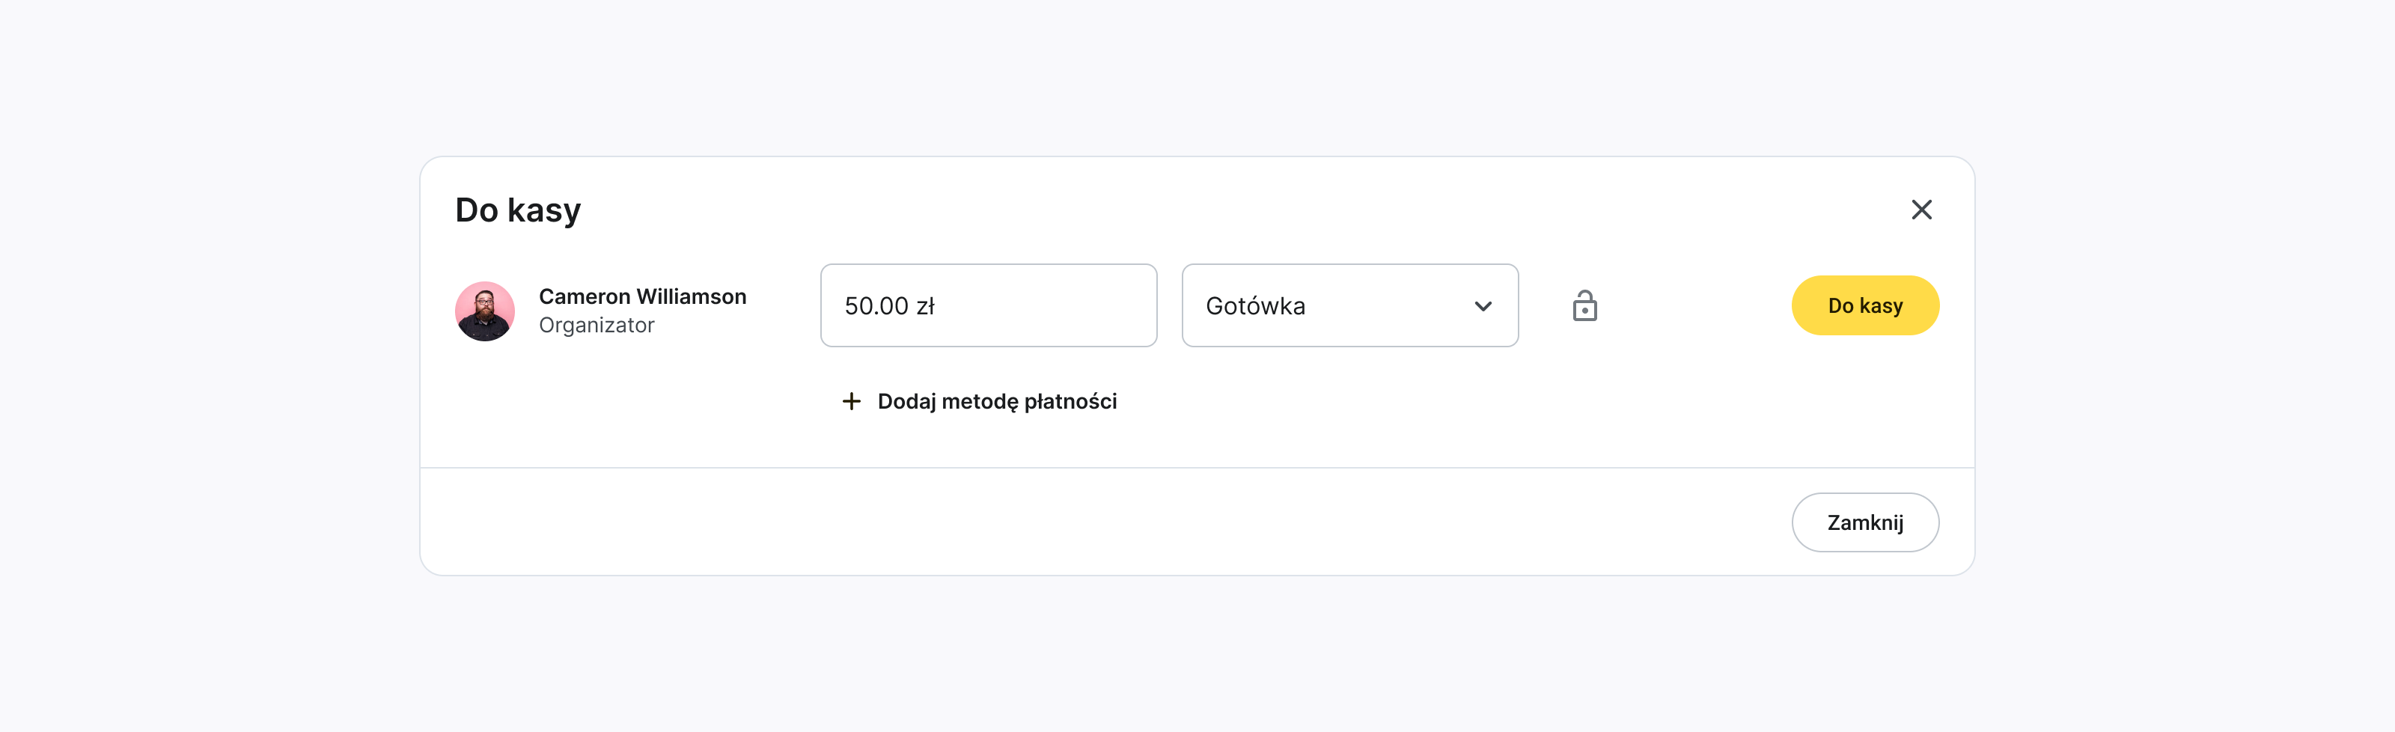Open the Gotówka payment method dropdown
The height and width of the screenshot is (732, 2395).
(x=1349, y=306)
